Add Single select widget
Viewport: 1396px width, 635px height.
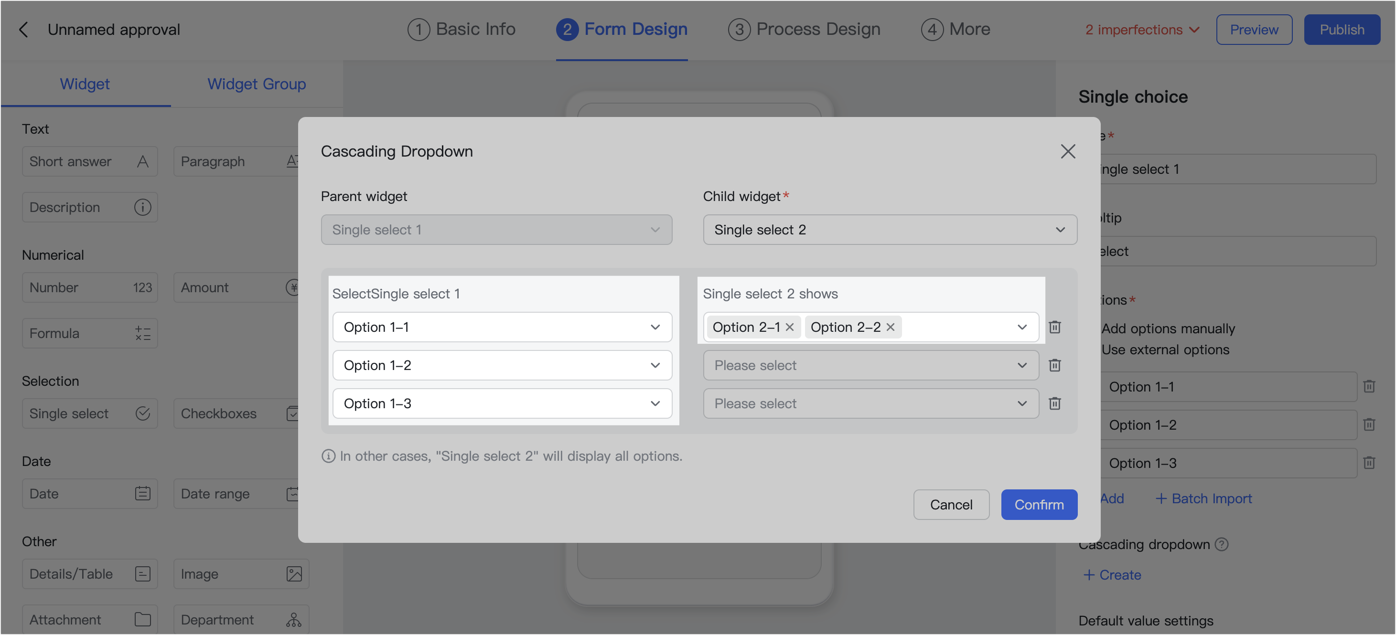click(x=90, y=413)
